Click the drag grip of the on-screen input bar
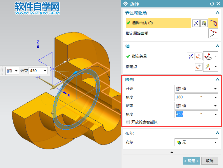 tap(2, 71)
